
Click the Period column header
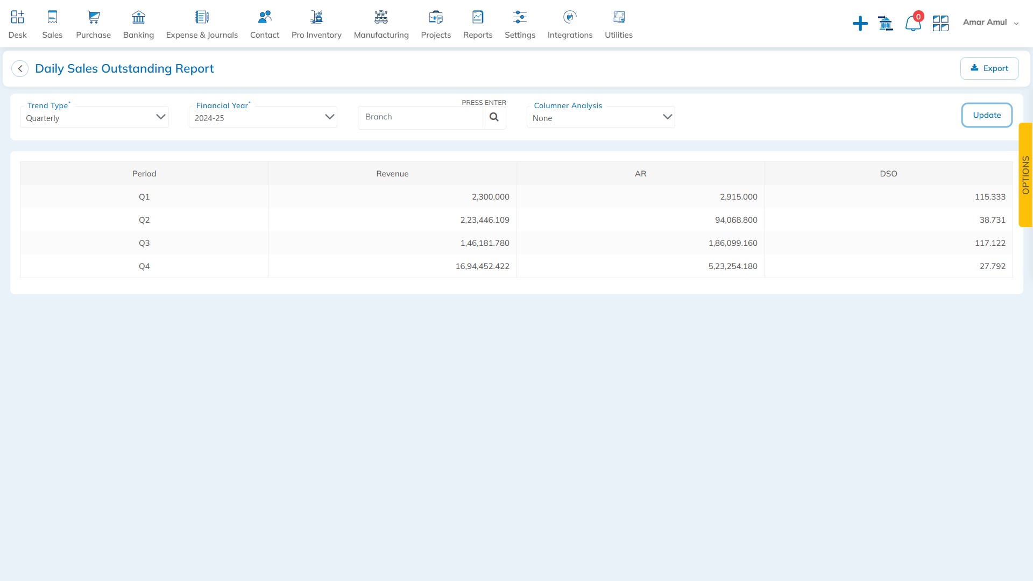(144, 174)
